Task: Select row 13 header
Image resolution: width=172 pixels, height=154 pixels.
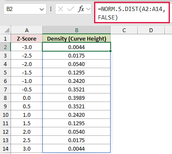Action: 6,140
